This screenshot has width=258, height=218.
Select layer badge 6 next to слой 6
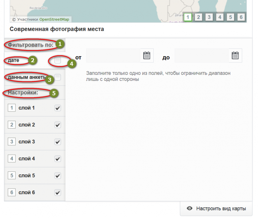pyautogui.click(x=12, y=192)
